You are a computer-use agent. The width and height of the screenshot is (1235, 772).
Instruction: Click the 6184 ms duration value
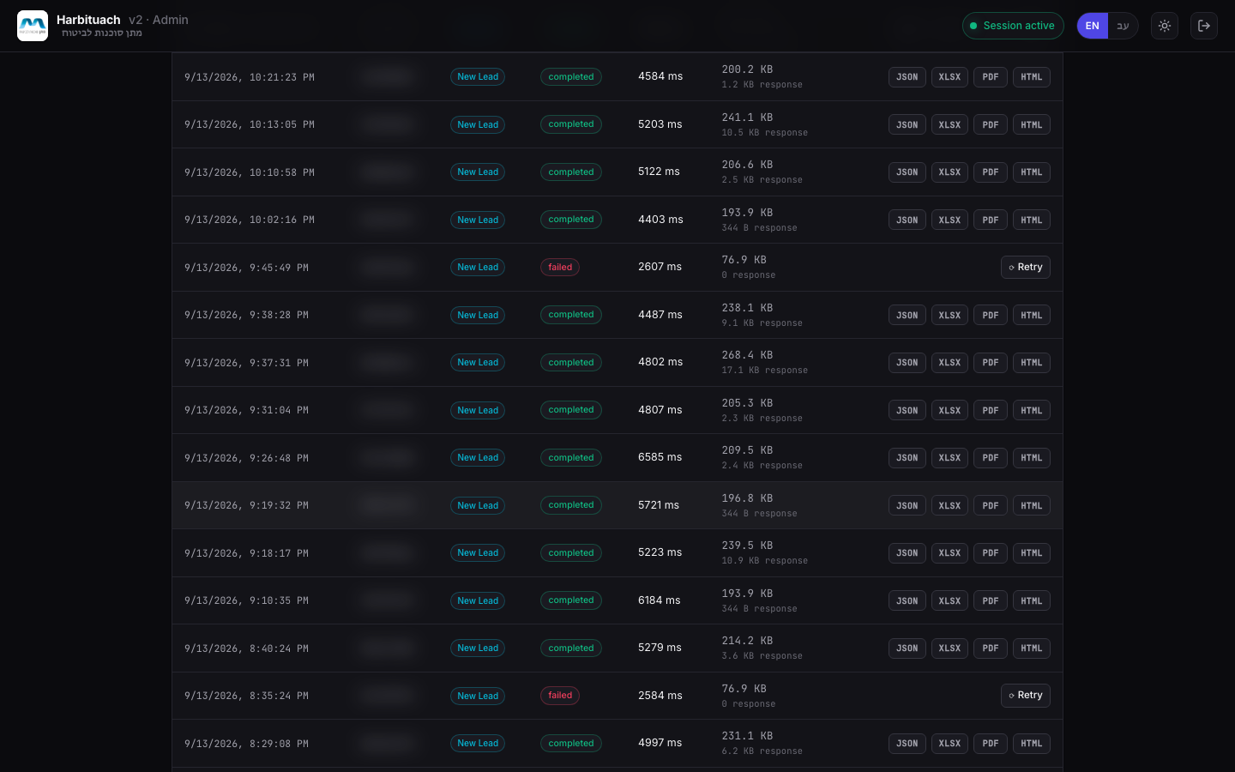pos(660,600)
